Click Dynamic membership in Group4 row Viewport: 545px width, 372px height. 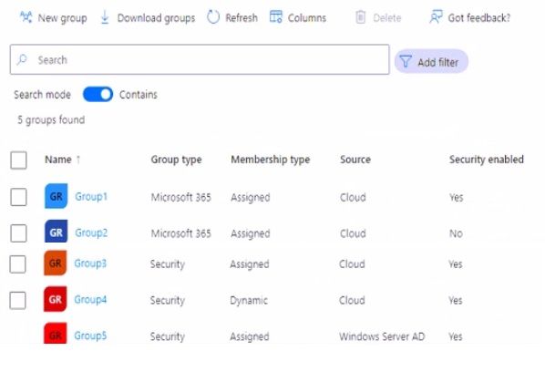click(249, 300)
